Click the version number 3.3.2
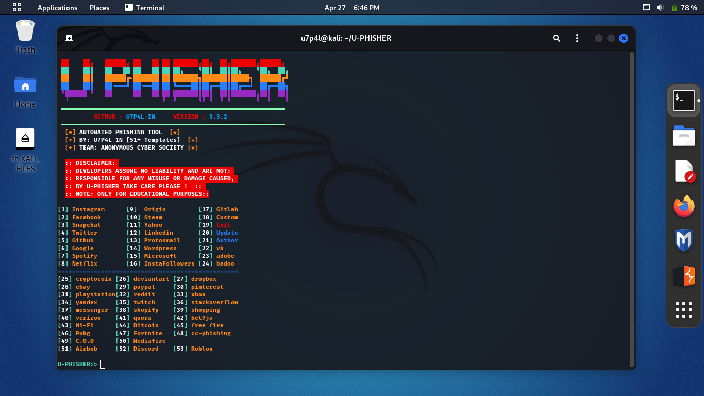 click(218, 117)
